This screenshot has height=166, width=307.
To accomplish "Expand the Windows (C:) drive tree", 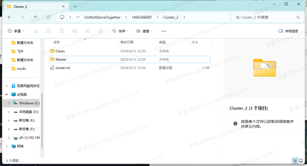I will [9, 103].
